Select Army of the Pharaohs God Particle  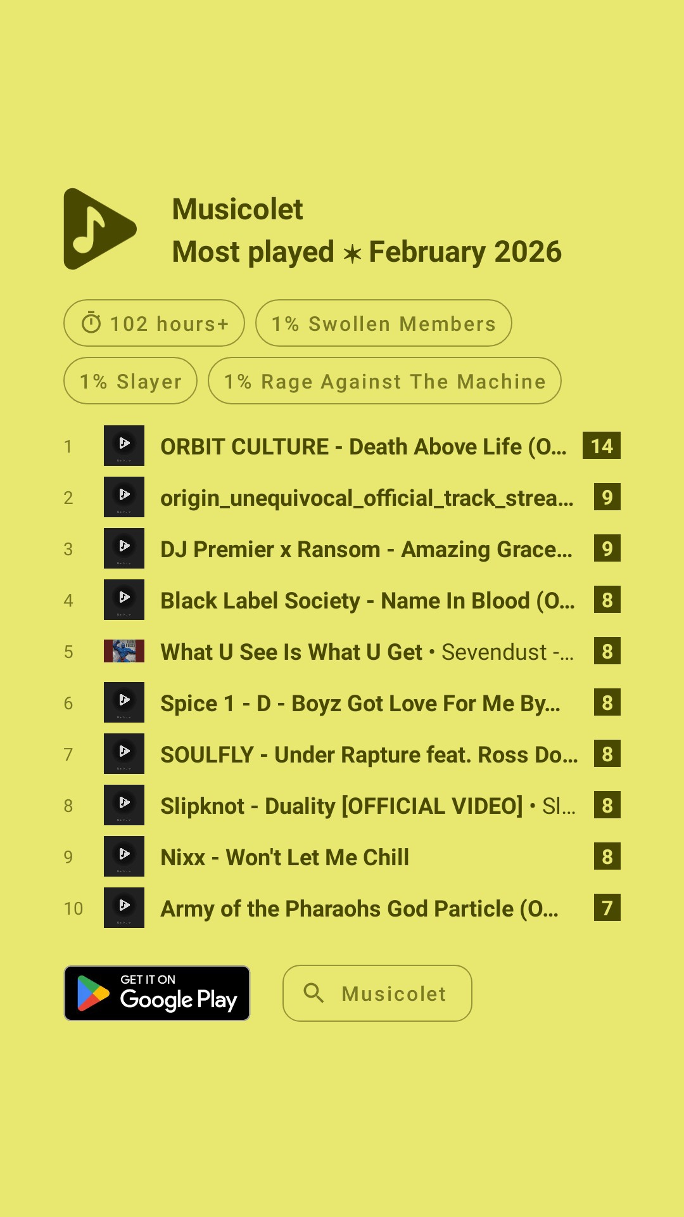click(x=359, y=908)
